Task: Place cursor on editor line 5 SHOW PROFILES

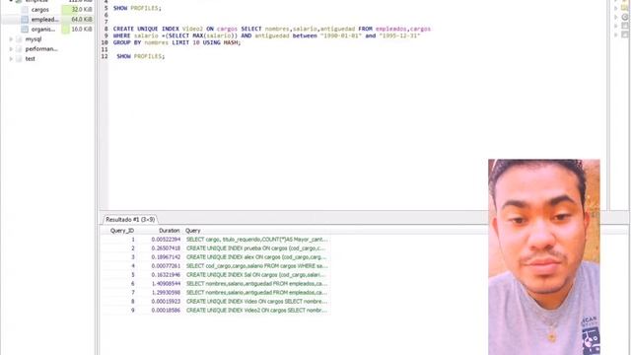Action: (x=137, y=8)
